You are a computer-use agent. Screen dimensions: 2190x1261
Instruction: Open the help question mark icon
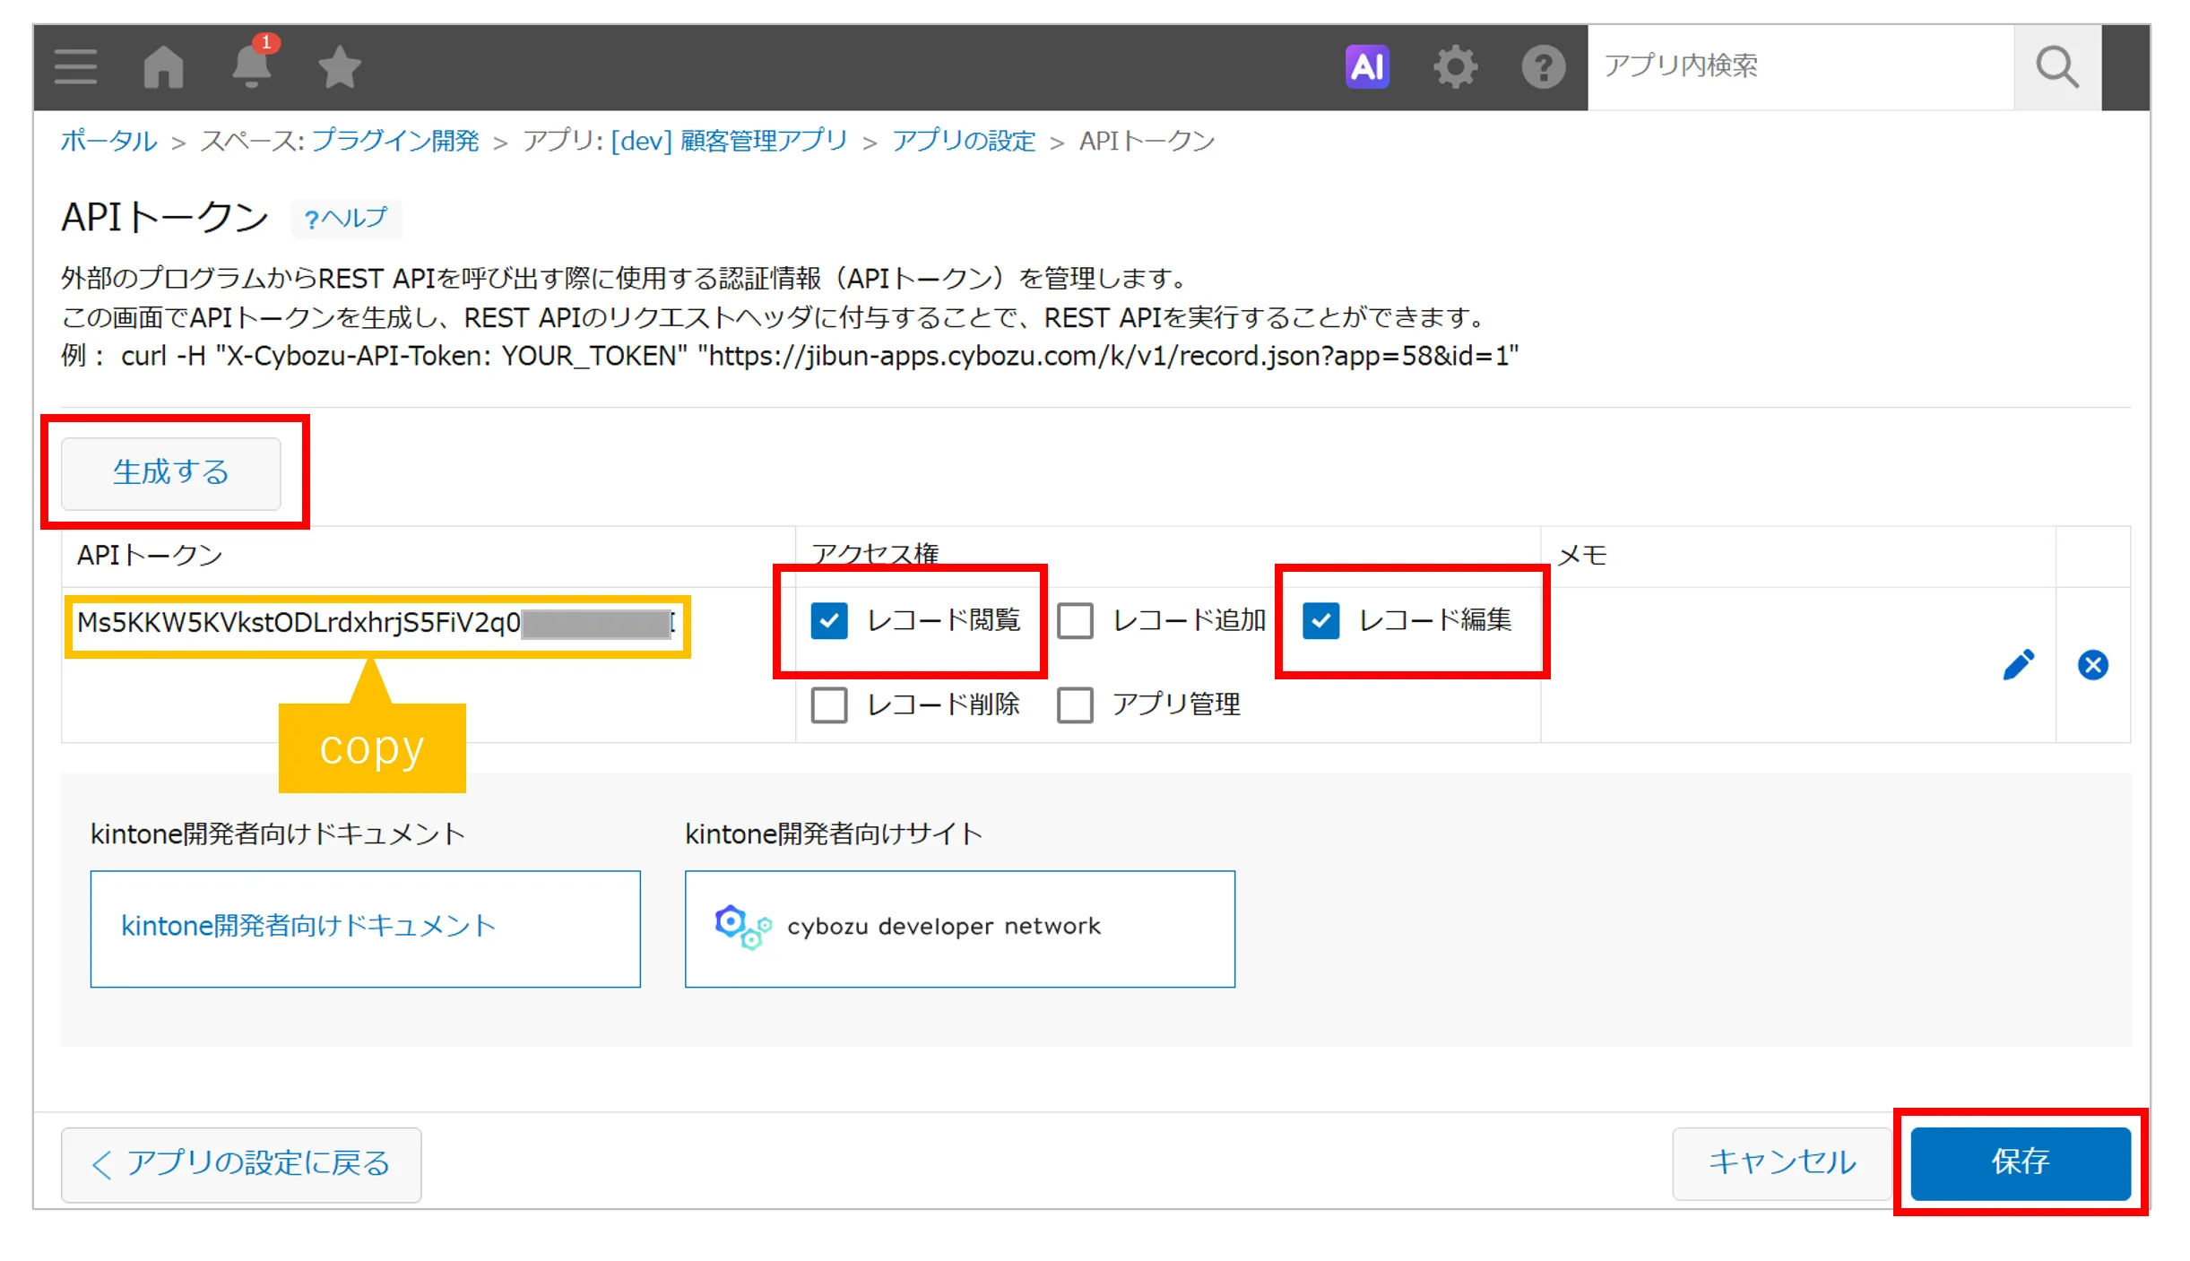(1543, 67)
